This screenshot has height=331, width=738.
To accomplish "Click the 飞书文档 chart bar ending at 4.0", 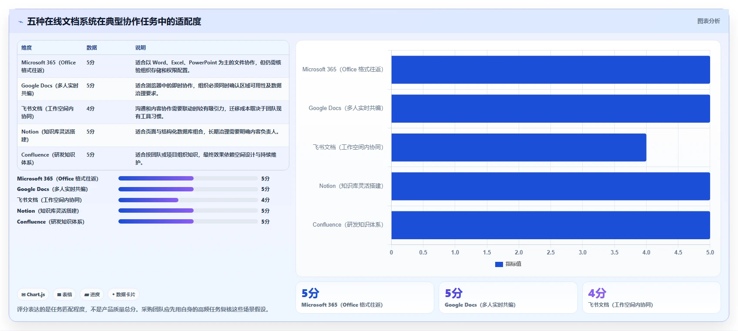I will click(x=519, y=147).
